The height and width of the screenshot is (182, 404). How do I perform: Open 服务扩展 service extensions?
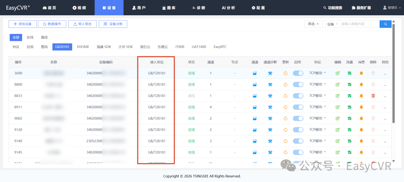pos(361,8)
